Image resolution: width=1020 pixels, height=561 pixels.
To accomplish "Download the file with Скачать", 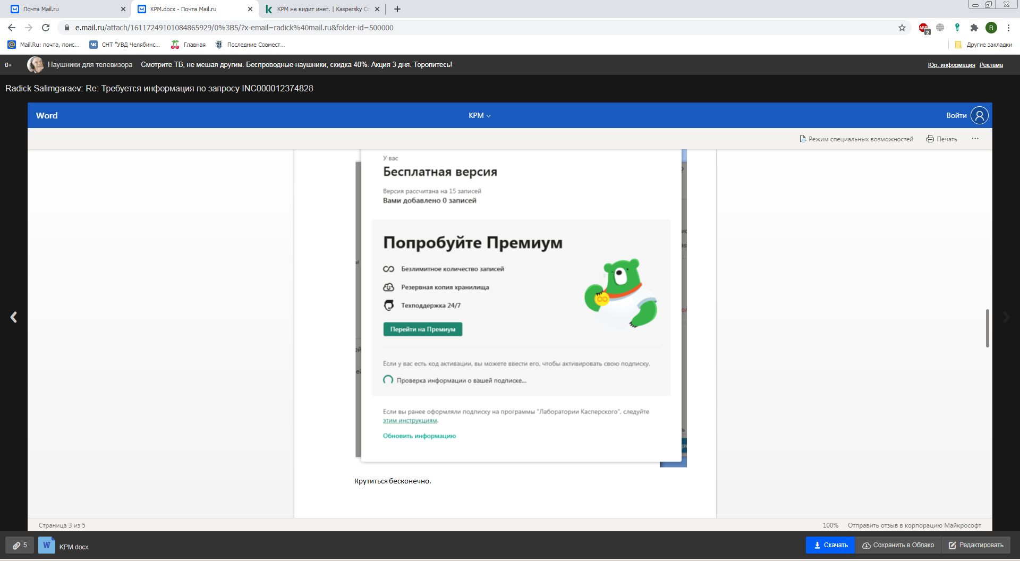I will pyautogui.click(x=830, y=545).
